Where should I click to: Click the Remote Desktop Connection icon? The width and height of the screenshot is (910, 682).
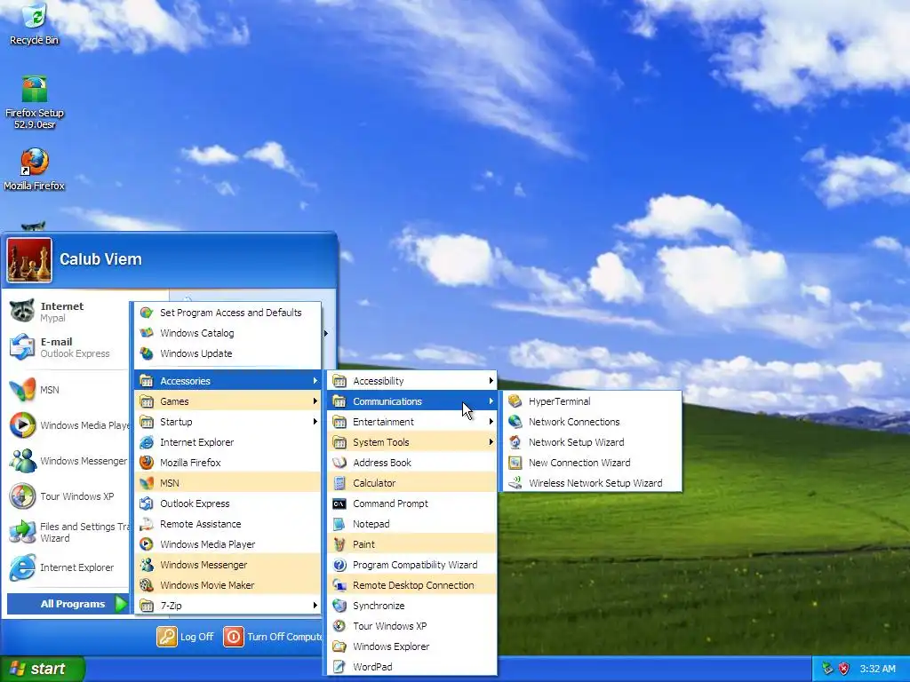(339, 585)
